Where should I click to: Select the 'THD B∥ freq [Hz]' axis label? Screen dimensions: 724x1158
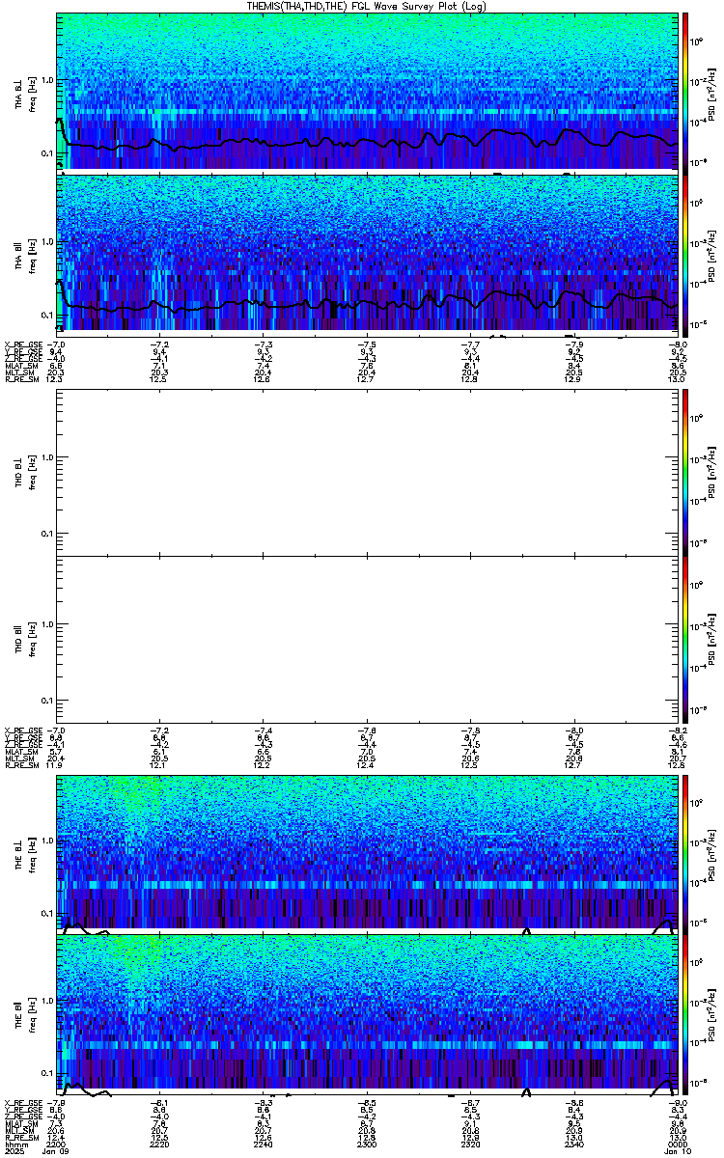click(x=25, y=639)
